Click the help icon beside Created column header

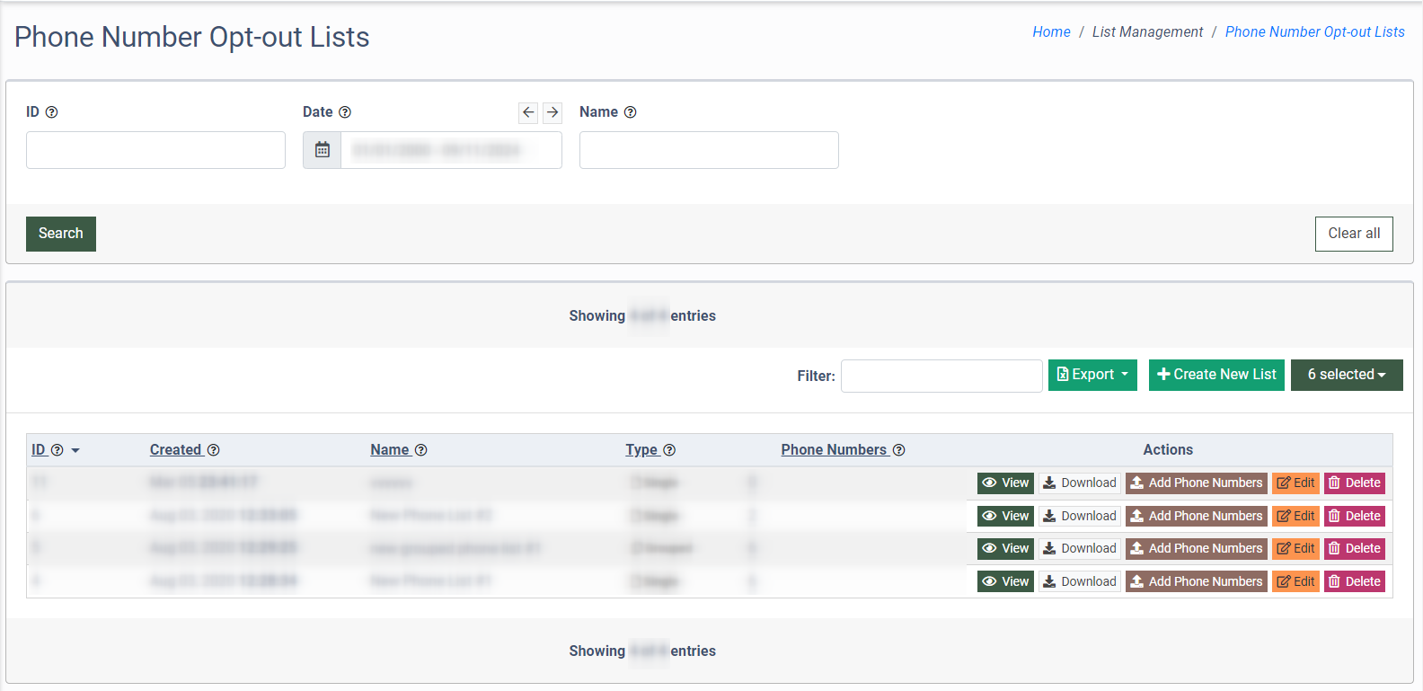[214, 450]
